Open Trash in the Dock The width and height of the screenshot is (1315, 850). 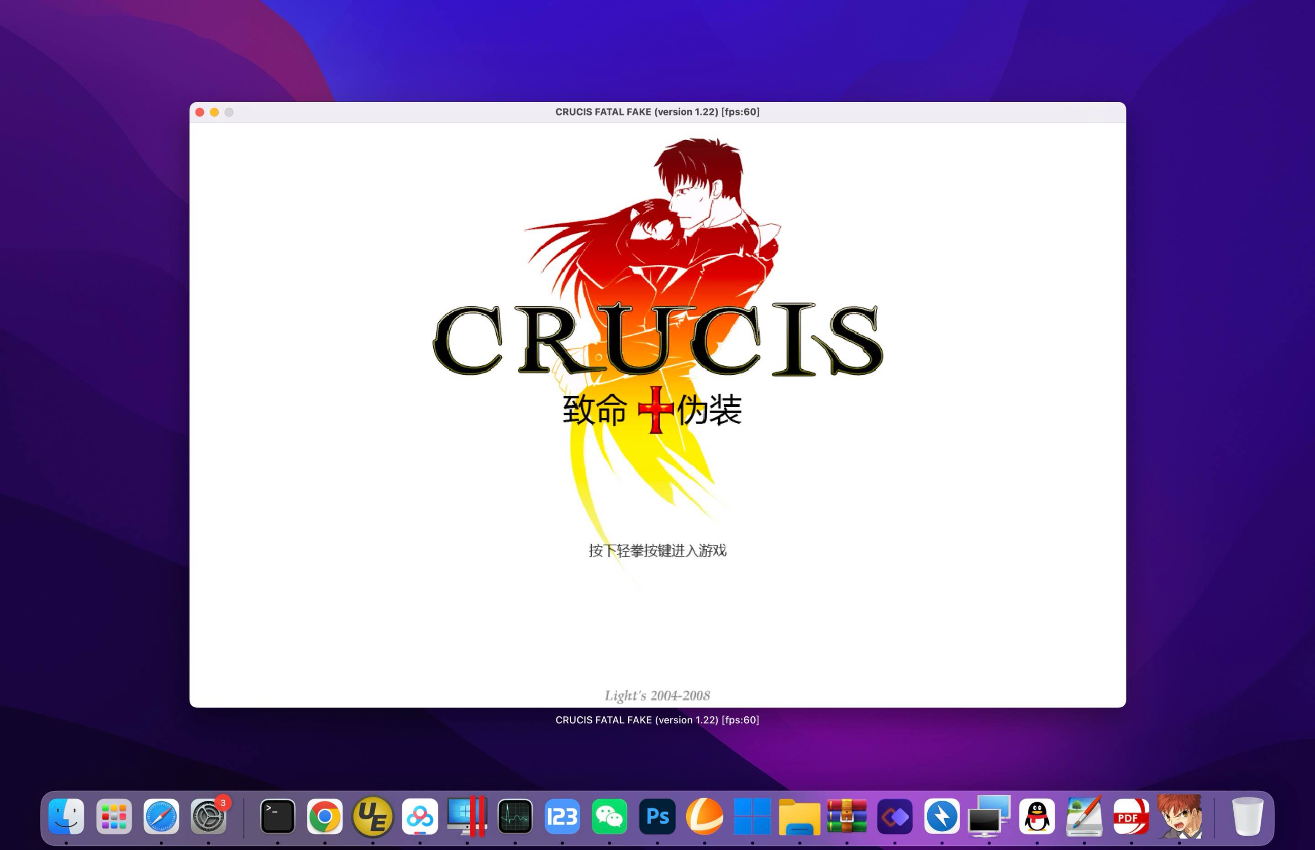pyautogui.click(x=1247, y=816)
